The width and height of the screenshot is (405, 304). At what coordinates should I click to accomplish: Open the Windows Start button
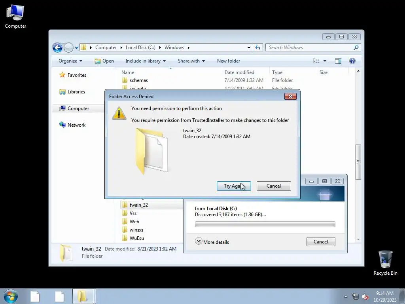click(x=11, y=296)
